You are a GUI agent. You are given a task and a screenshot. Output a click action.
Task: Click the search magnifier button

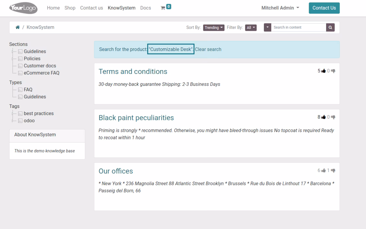click(330, 27)
